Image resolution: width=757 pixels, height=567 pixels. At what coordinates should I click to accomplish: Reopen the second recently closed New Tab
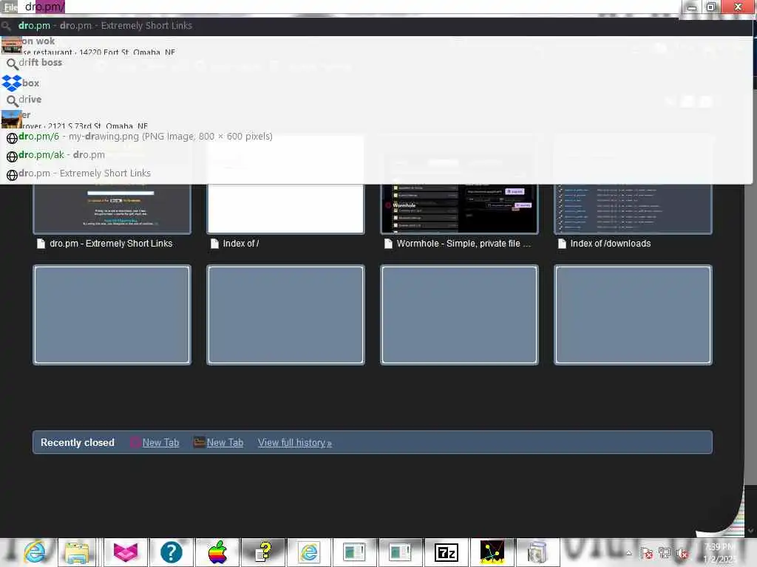point(225,443)
